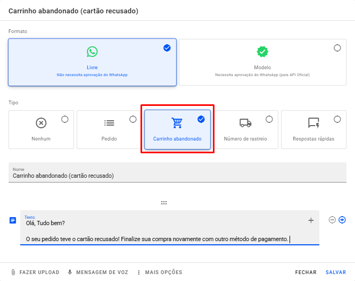Select the Nenhum type radio button
This screenshot has height=281, width=355.
(65, 119)
